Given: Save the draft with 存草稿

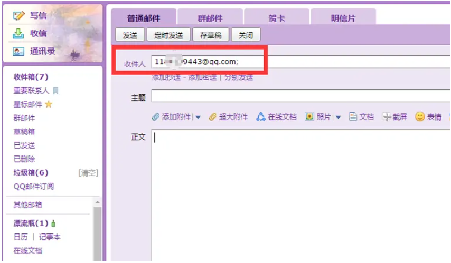Looking at the screenshot, I should tap(210, 35).
